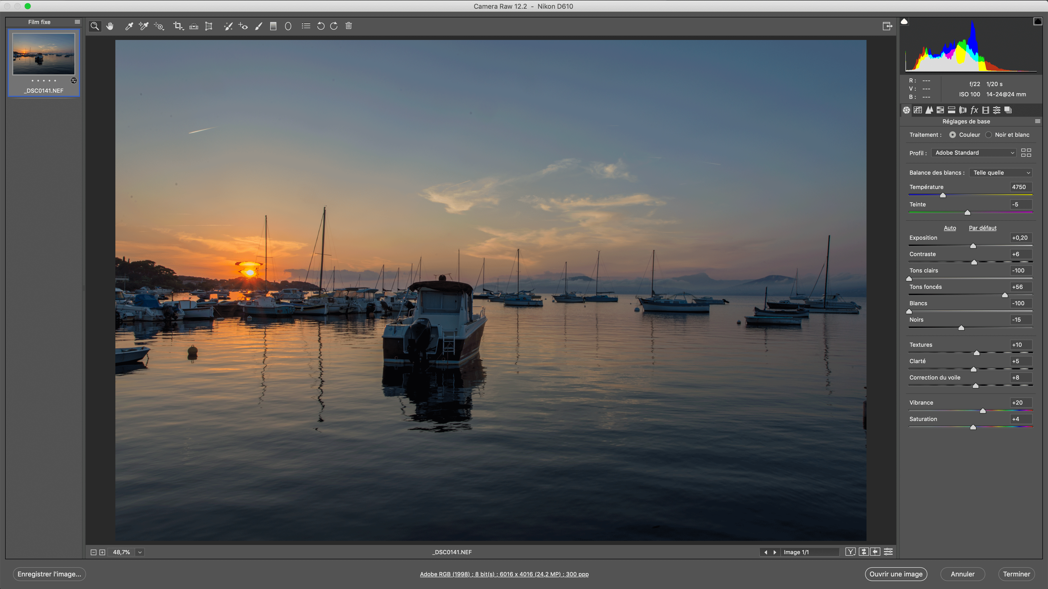
Task: Open the Calibration panel tab
Action: pyautogui.click(x=986, y=110)
